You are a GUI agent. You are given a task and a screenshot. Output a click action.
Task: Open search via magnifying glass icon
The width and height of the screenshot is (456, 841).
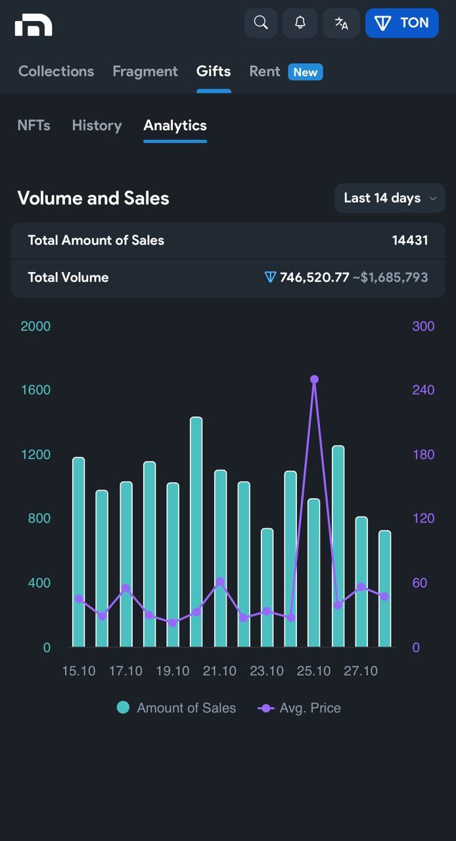261,23
